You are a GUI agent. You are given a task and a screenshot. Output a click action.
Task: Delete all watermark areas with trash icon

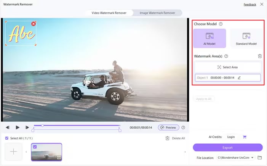coord(260,56)
